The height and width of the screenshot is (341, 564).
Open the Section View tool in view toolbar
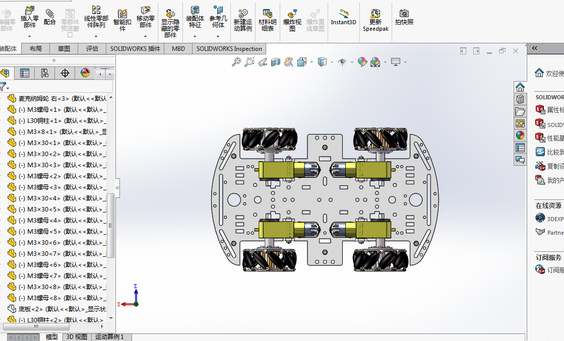pos(276,62)
